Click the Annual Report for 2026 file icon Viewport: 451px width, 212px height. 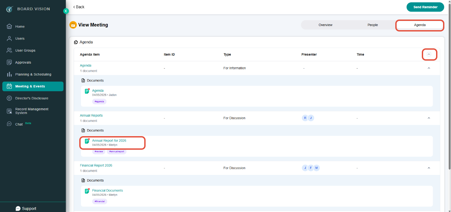(x=87, y=141)
